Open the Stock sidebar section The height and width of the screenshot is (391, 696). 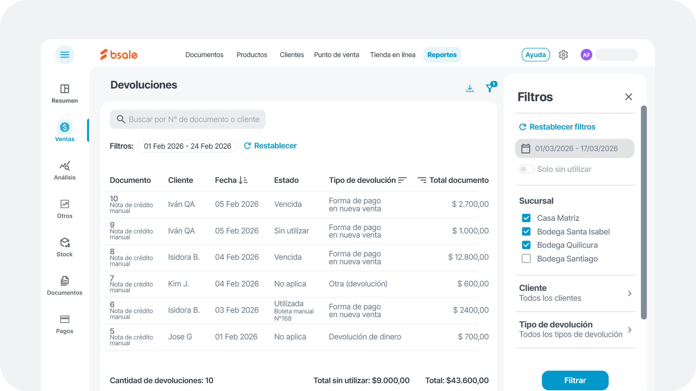coord(65,247)
